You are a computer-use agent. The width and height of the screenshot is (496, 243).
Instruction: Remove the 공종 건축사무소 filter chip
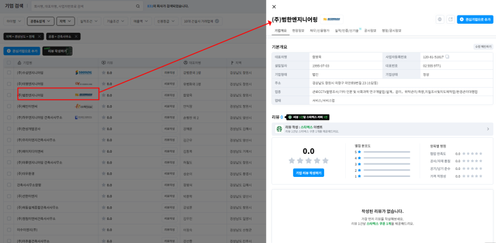pos(76,37)
